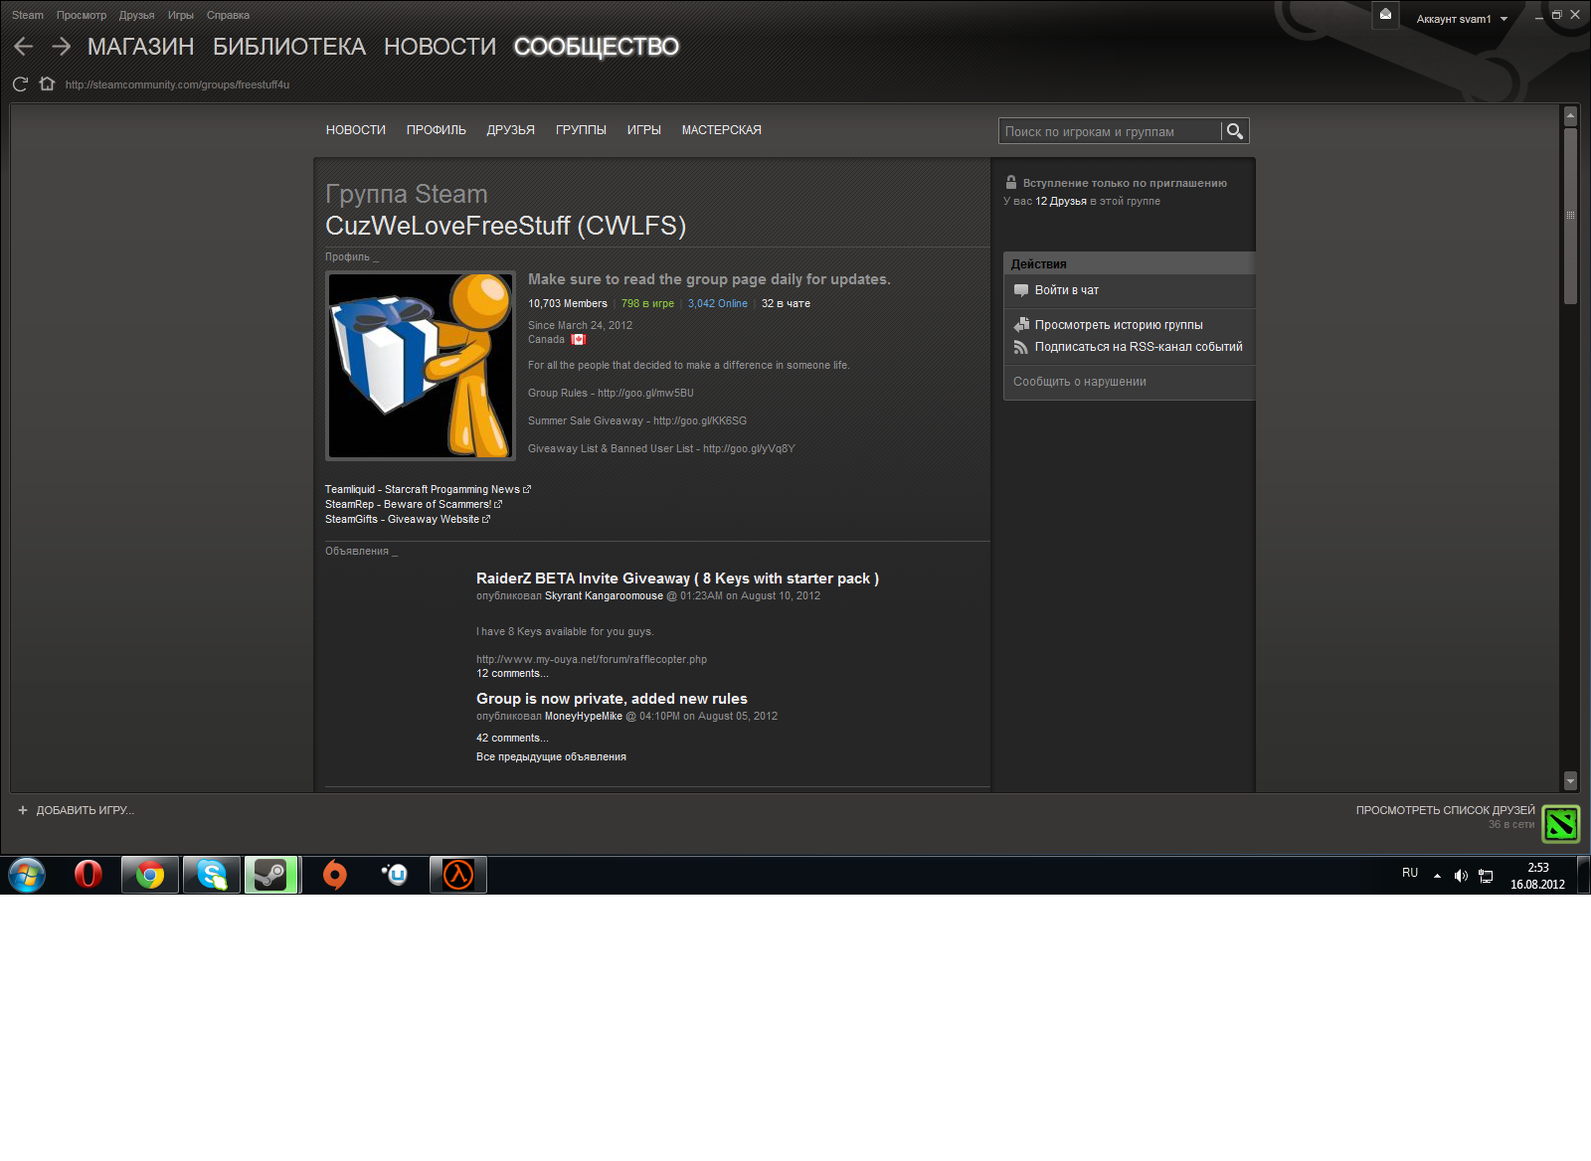Expand the Аккаунт svam1 account dropdown
Screen dimensions: 1591x1161
coord(1462,19)
